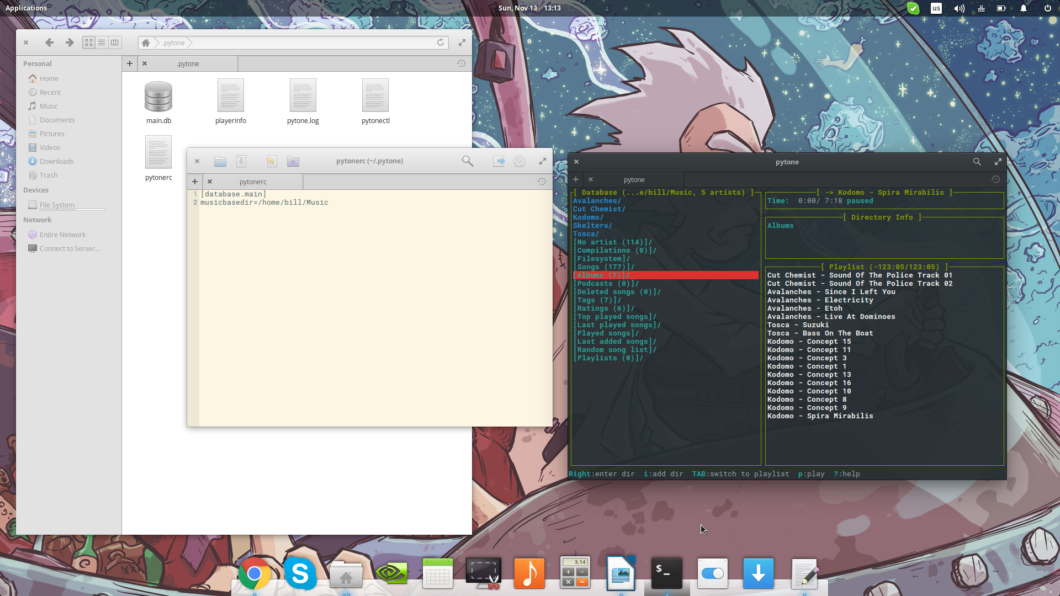Screen dimensions: 1060x596
Task: Open screenshot tool from dock
Action: [484, 573]
